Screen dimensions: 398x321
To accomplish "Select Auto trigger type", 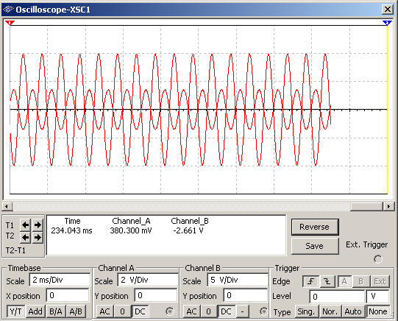I will coord(353,311).
